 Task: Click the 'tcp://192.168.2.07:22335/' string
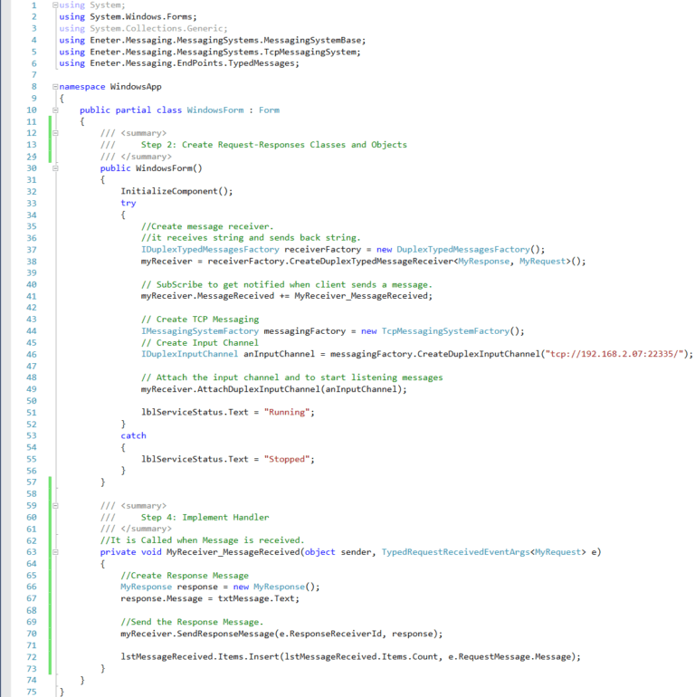(614, 354)
